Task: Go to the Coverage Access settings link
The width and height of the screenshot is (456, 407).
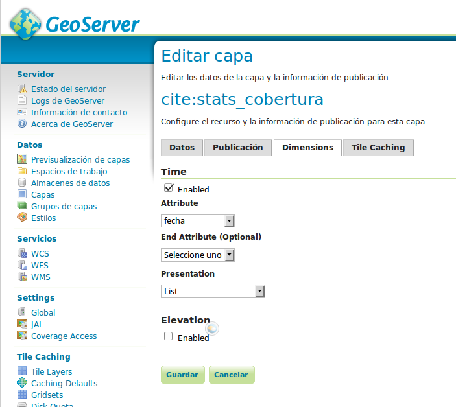Action: click(x=64, y=336)
